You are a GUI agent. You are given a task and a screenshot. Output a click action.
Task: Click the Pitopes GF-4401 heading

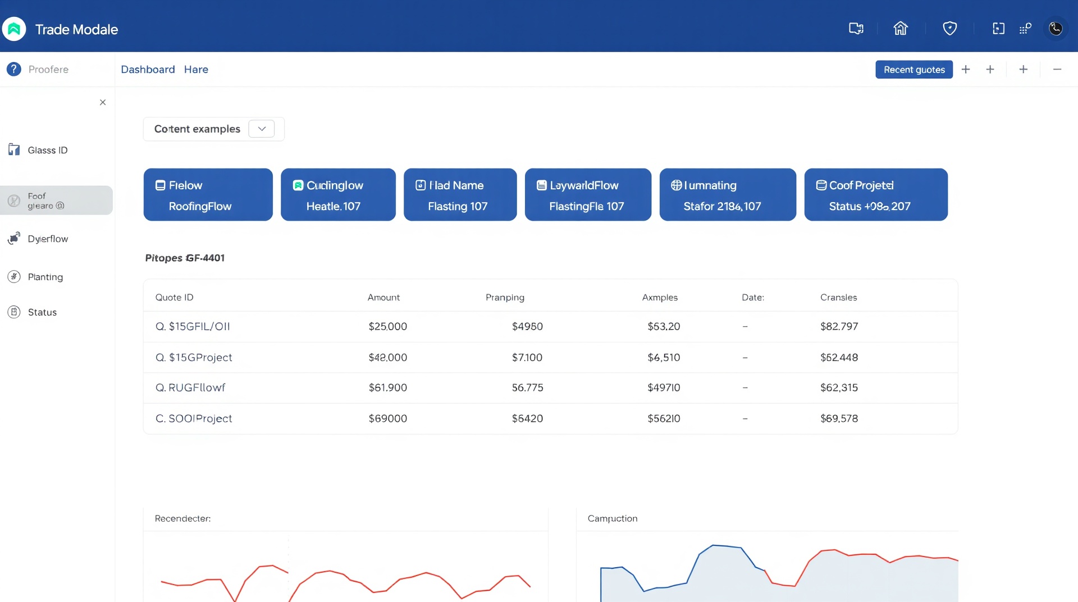click(185, 258)
